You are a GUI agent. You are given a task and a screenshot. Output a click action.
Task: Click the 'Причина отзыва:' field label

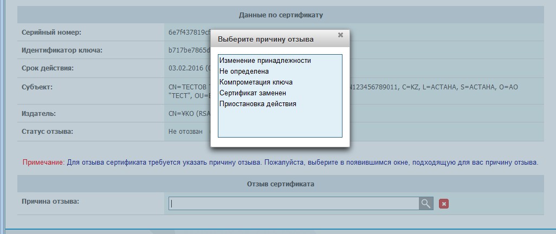(x=50, y=201)
